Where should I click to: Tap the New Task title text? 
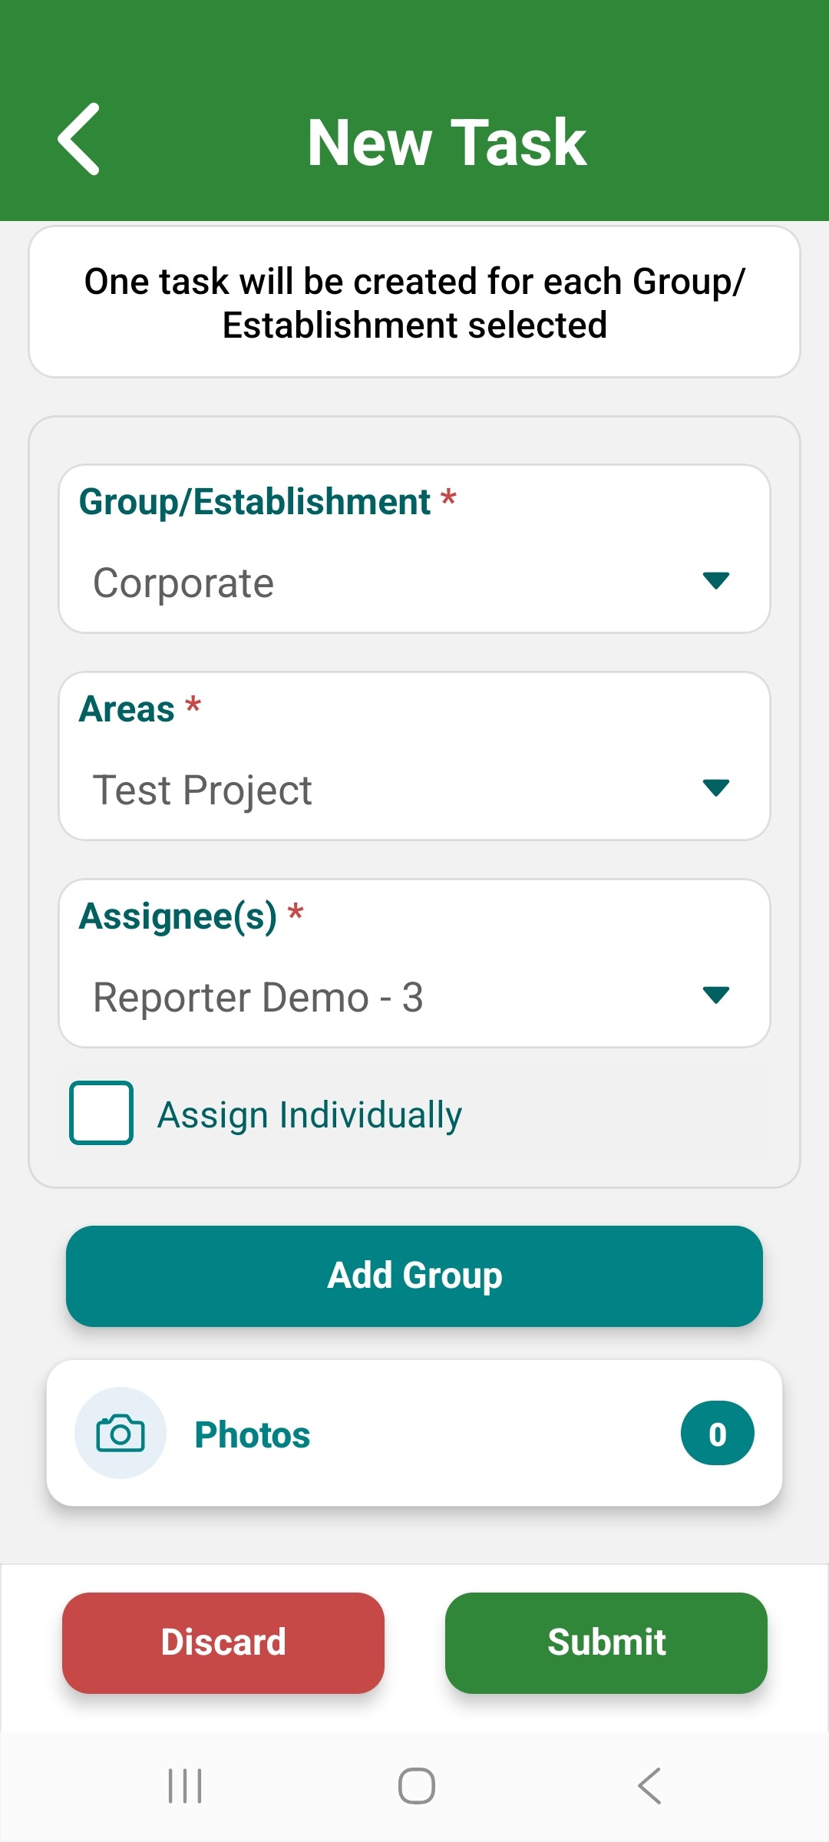pos(447,142)
